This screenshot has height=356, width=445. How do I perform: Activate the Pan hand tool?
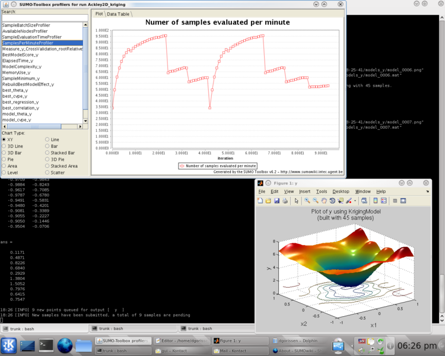(324, 201)
